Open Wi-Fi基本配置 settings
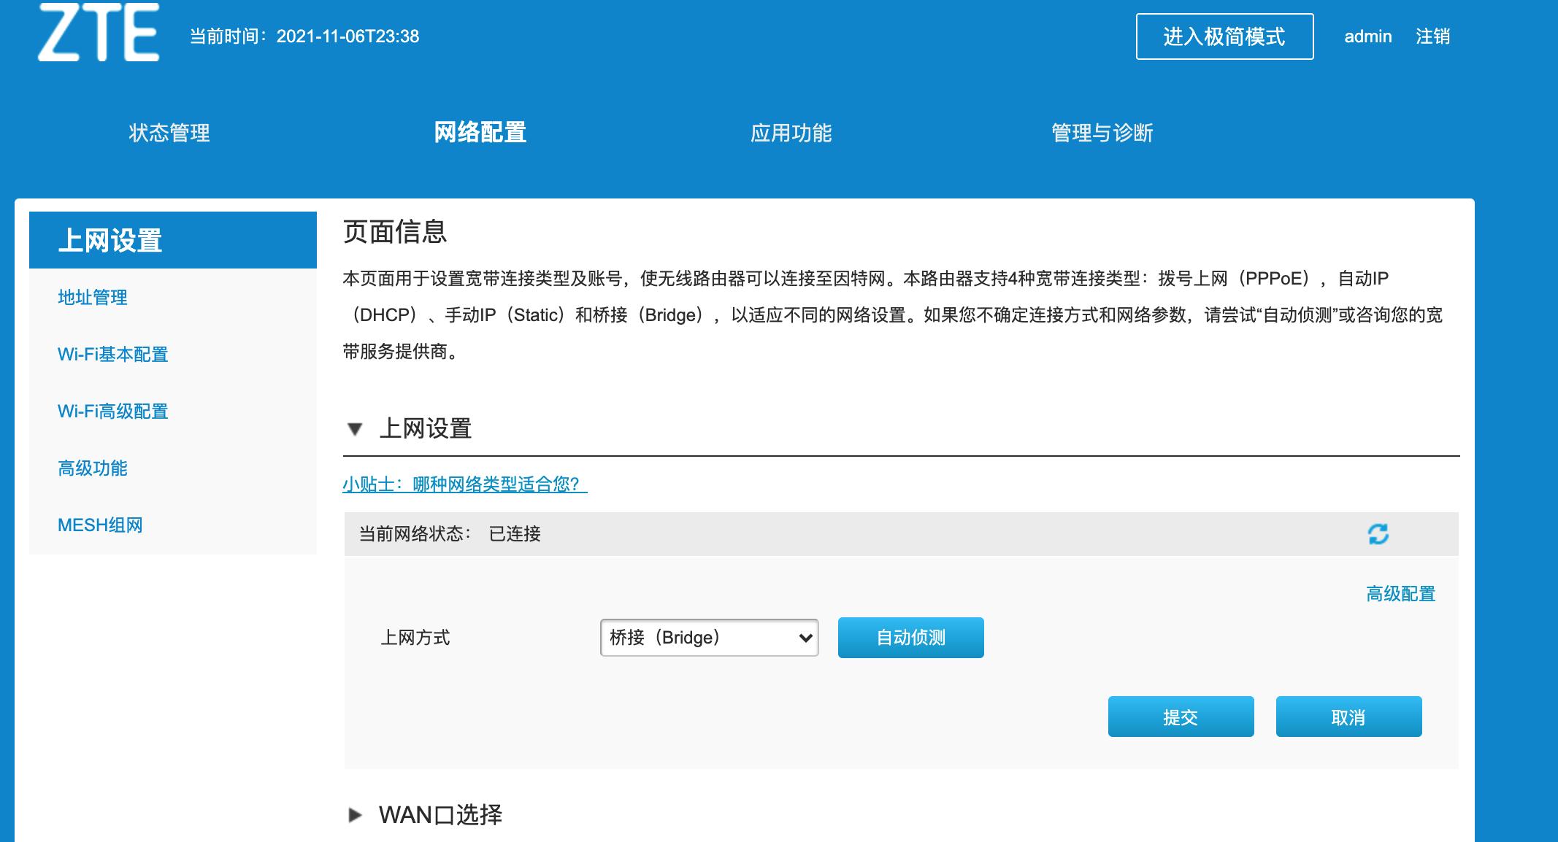Viewport: 1558px width, 842px height. point(113,355)
